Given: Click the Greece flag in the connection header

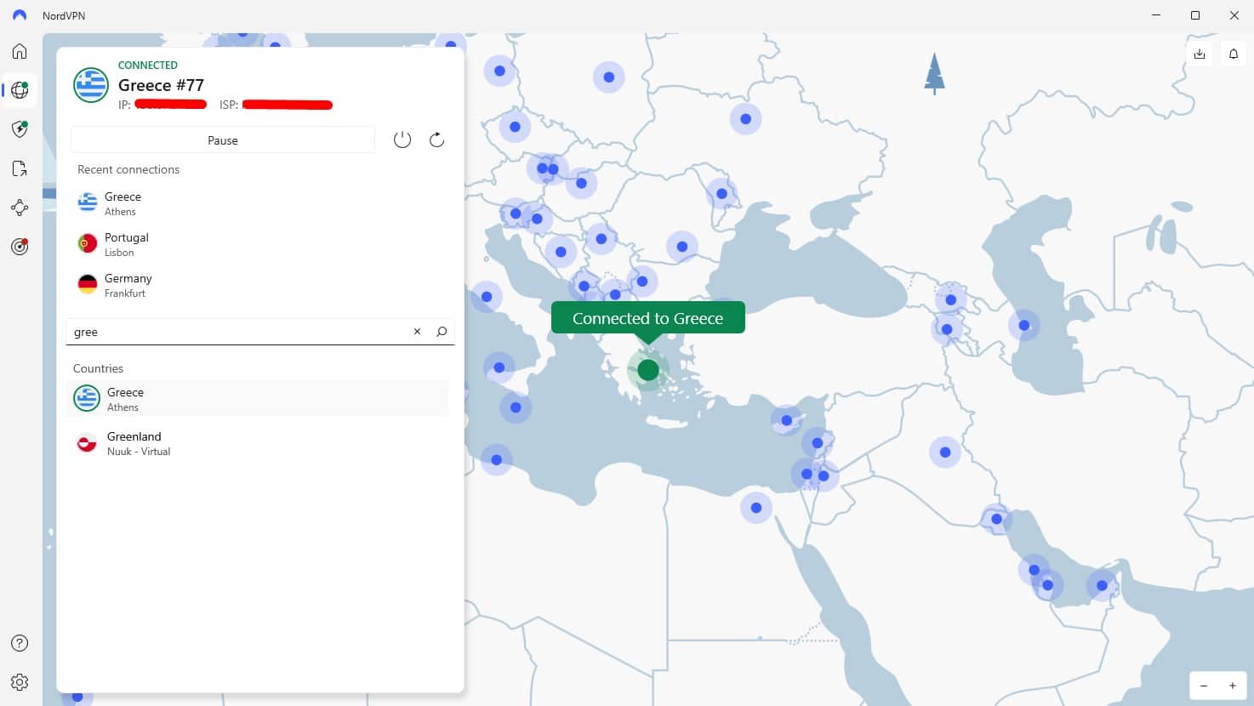Looking at the screenshot, I should point(90,84).
